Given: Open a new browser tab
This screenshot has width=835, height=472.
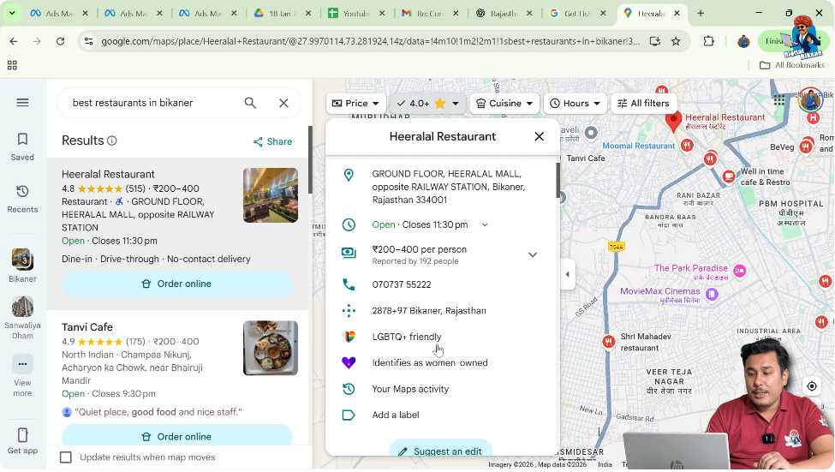Looking at the screenshot, I should click(701, 14).
